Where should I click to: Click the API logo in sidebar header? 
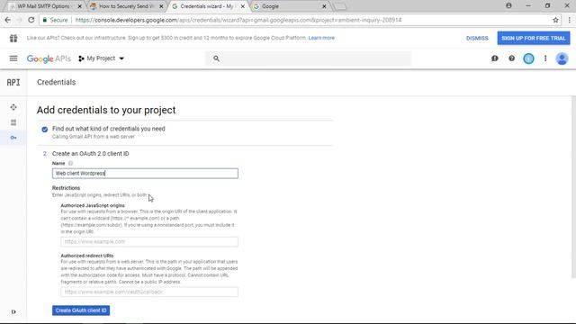point(13,82)
